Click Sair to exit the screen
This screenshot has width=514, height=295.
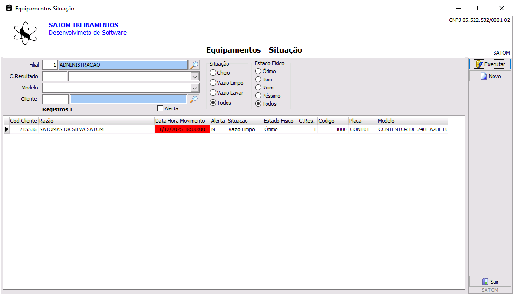coord(490,282)
